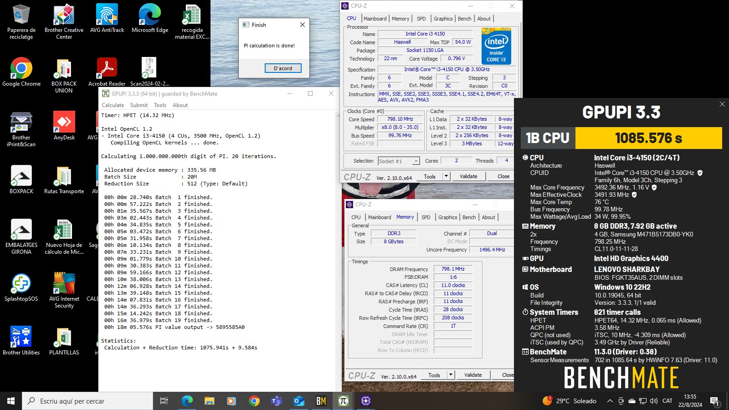Open Tools menu in GPUPI
The height and width of the screenshot is (410, 729).
[160, 105]
